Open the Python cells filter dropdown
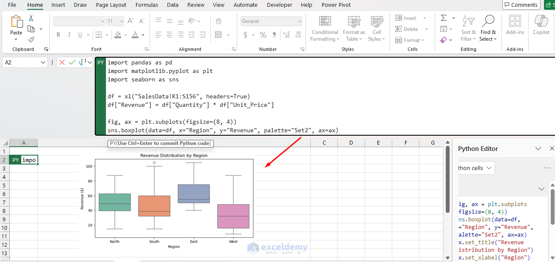Image resolution: width=555 pixels, height=262 pixels. (x=476, y=168)
